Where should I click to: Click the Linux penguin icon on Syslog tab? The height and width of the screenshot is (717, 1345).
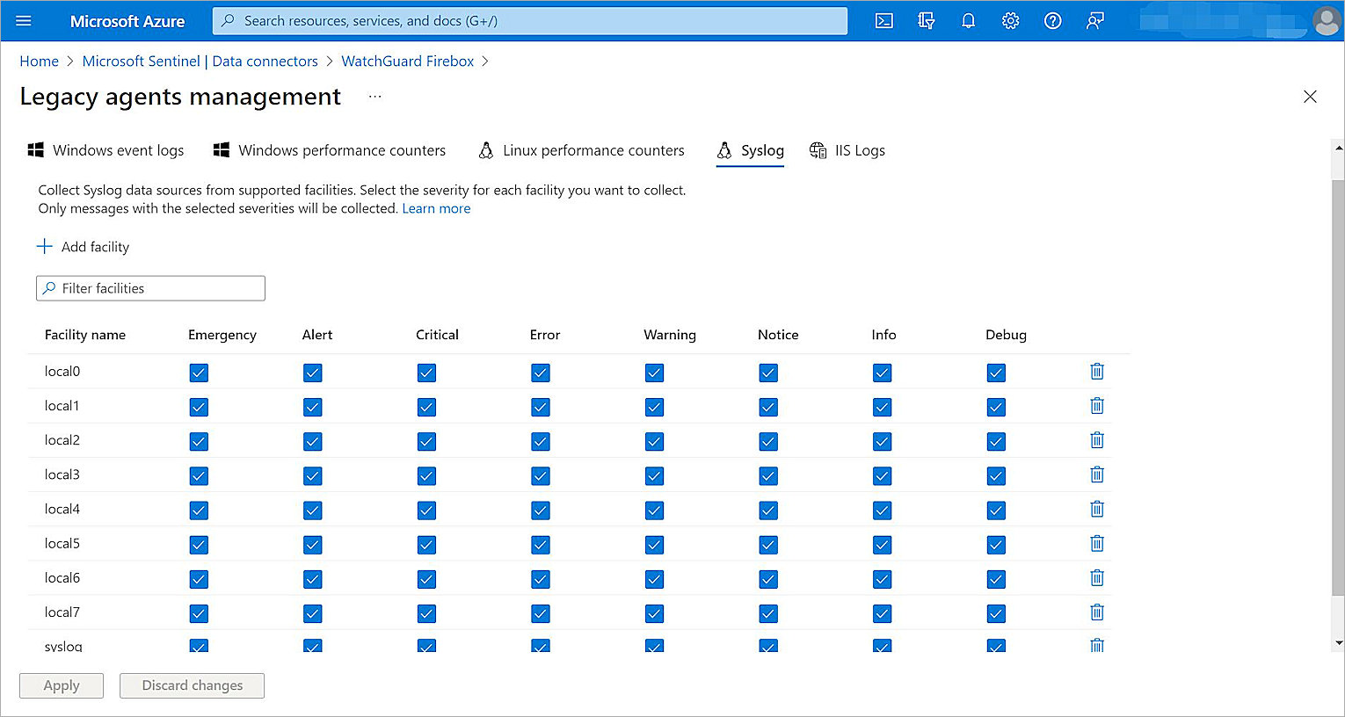[724, 149]
